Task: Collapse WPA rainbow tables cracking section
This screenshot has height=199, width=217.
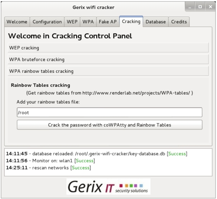Action: tap(108, 71)
